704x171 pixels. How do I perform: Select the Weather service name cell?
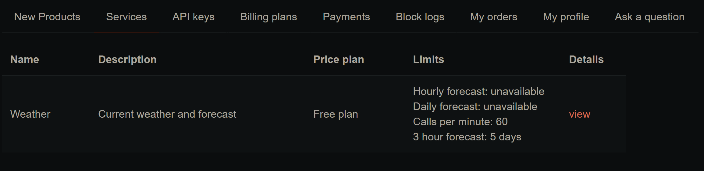tap(30, 114)
